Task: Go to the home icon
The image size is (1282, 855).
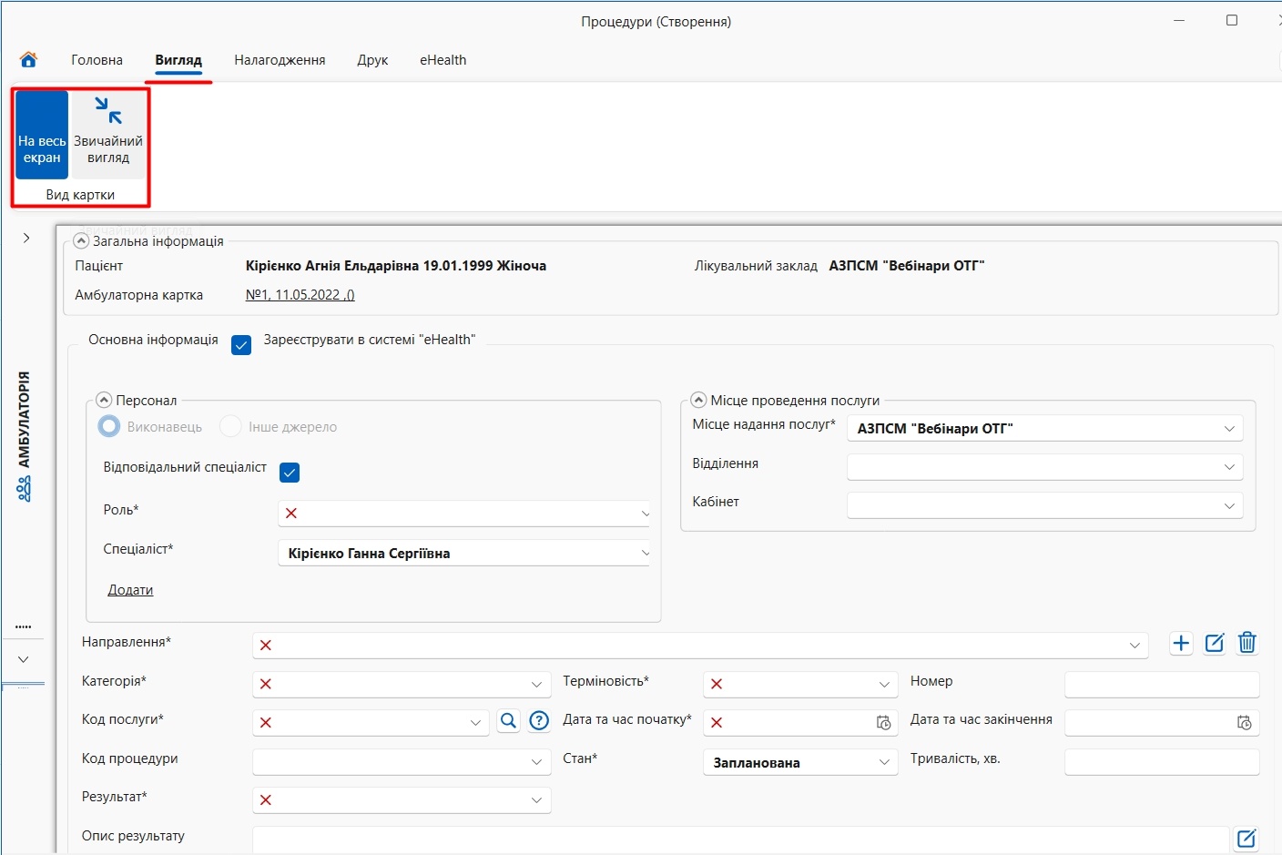Action: coord(28,60)
